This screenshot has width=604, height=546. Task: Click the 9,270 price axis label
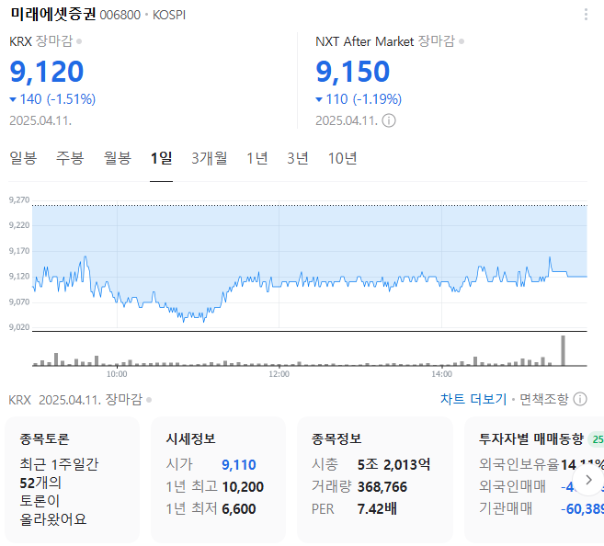[19, 199]
